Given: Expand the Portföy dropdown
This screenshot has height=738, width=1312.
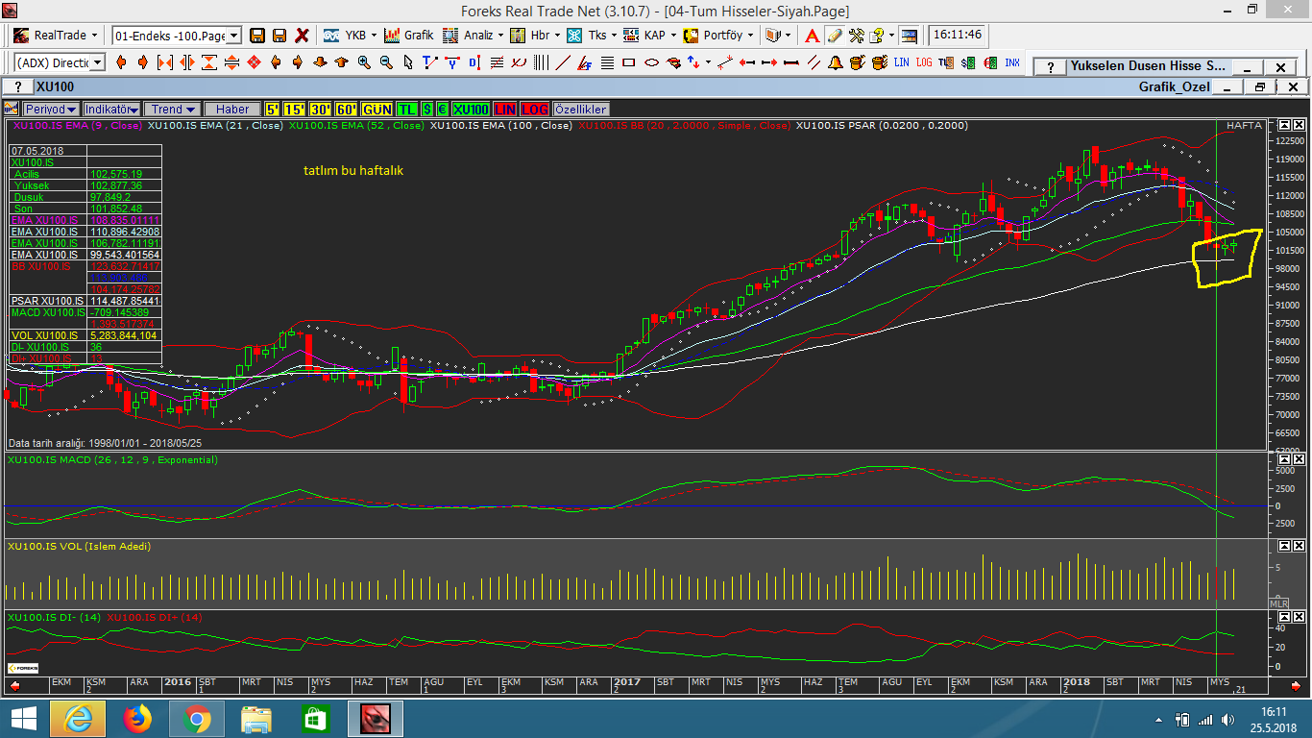Looking at the screenshot, I should [x=750, y=36].
